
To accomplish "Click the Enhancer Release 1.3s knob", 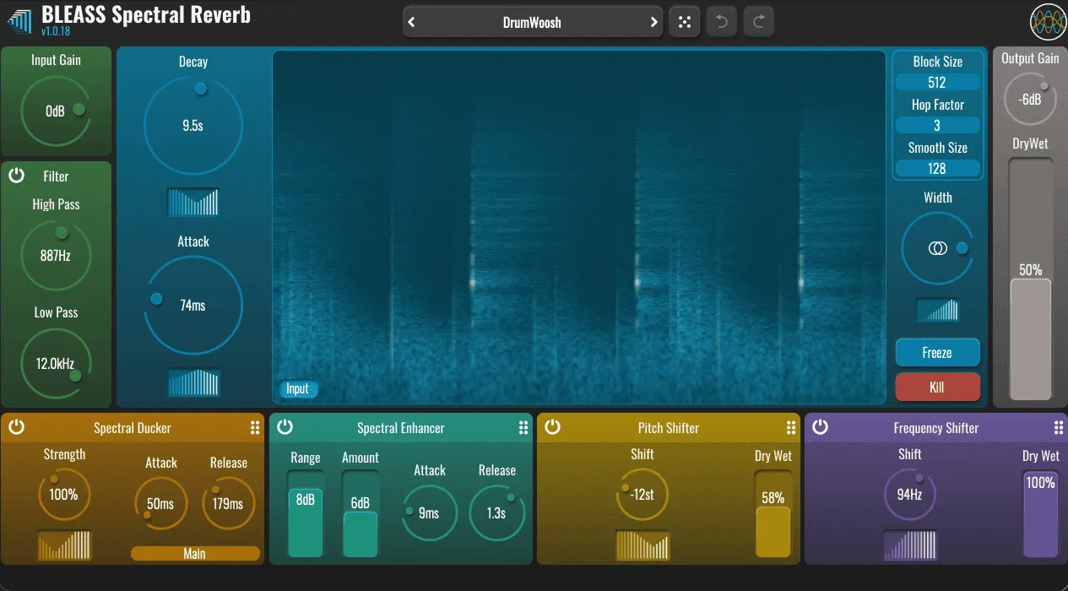I will pos(497,512).
